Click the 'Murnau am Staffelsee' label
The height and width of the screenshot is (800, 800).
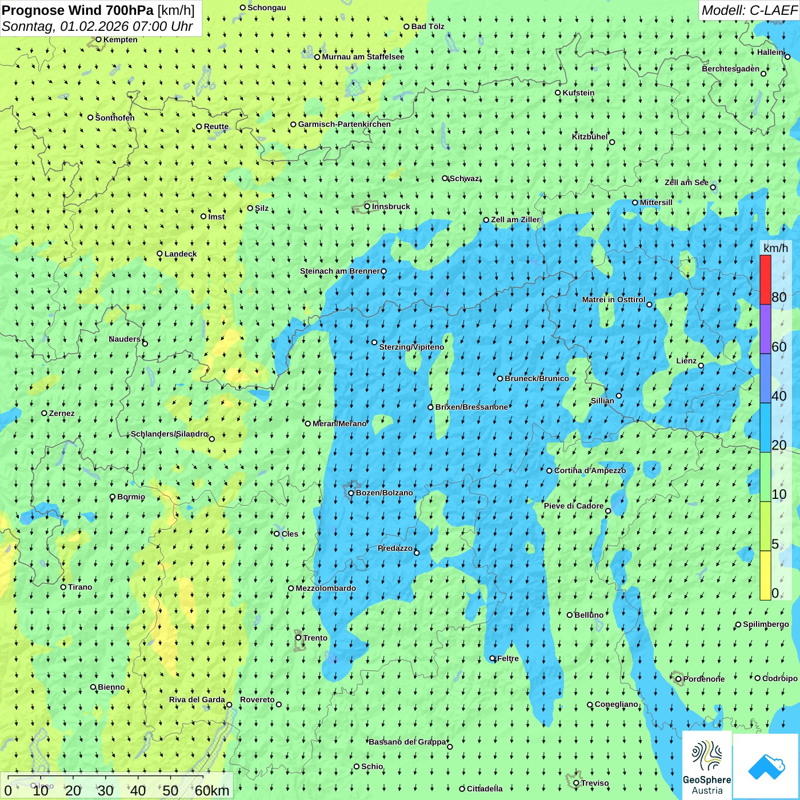363,57
